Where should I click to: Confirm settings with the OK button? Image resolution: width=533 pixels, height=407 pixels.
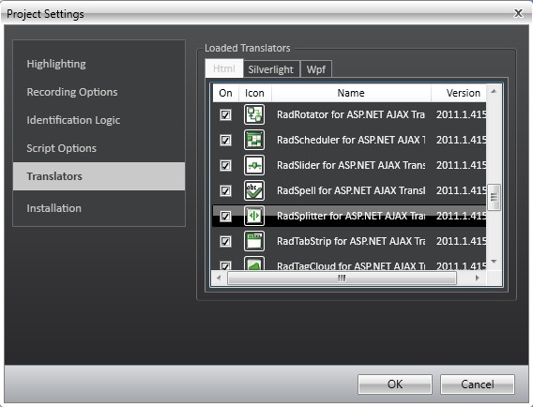point(395,384)
